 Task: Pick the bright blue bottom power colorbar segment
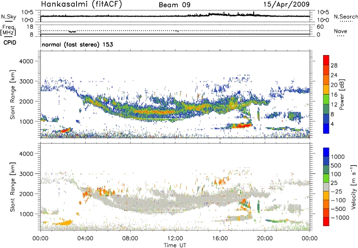pos(326,129)
